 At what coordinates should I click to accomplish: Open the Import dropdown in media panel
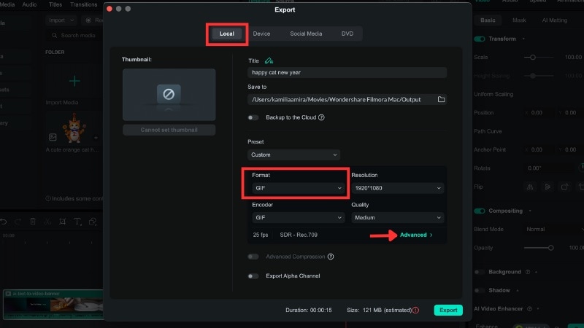(x=61, y=20)
